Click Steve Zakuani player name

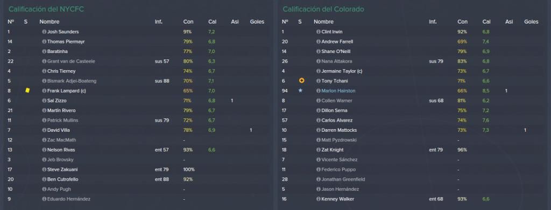point(62,169)
